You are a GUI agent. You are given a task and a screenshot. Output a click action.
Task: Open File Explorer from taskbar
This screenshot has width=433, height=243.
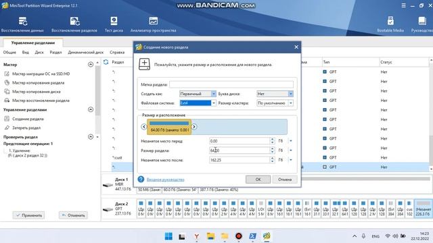pyautogui.click(x=210, y=236)
